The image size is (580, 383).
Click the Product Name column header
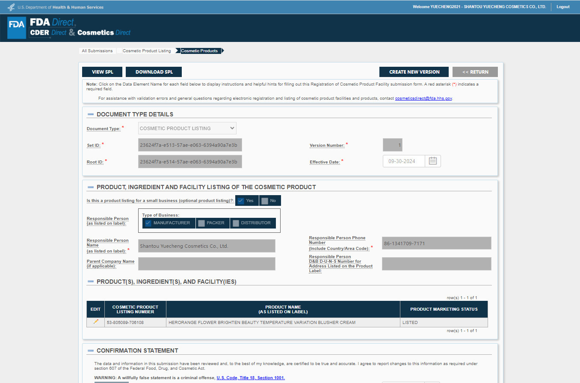click(x=283, y=309)
